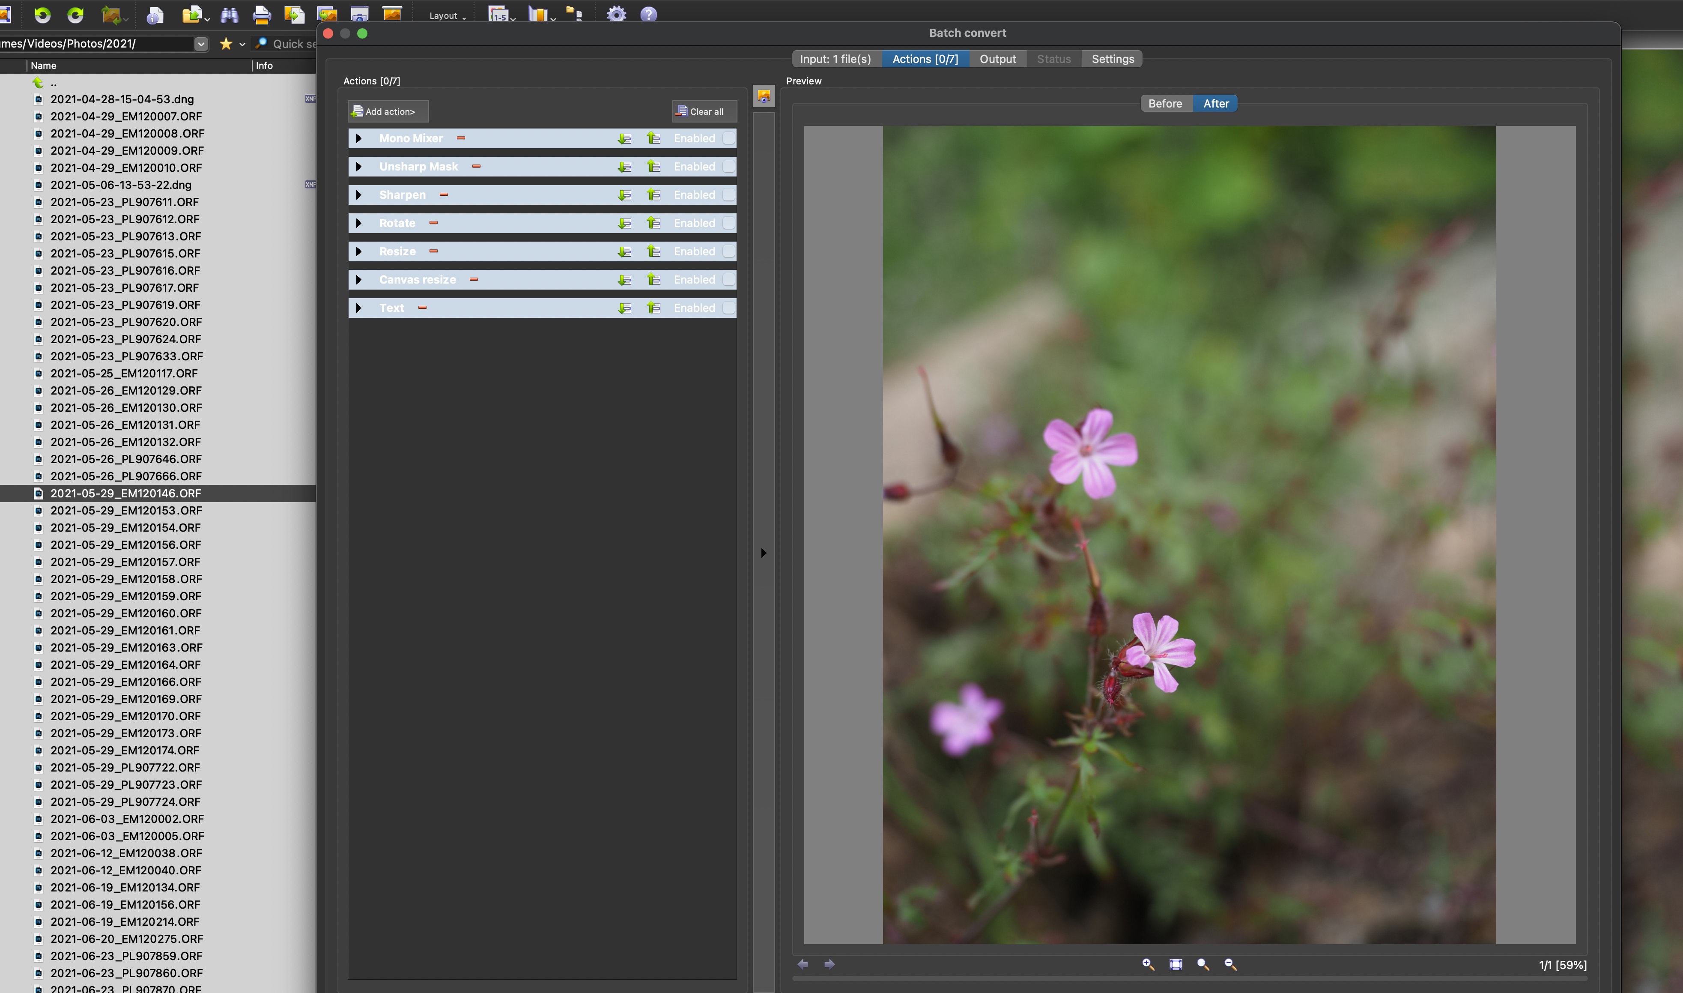The height and width of the screenshot is (993, 1683).
Task: Click the Add action button
Action: (x=388, y=112)
